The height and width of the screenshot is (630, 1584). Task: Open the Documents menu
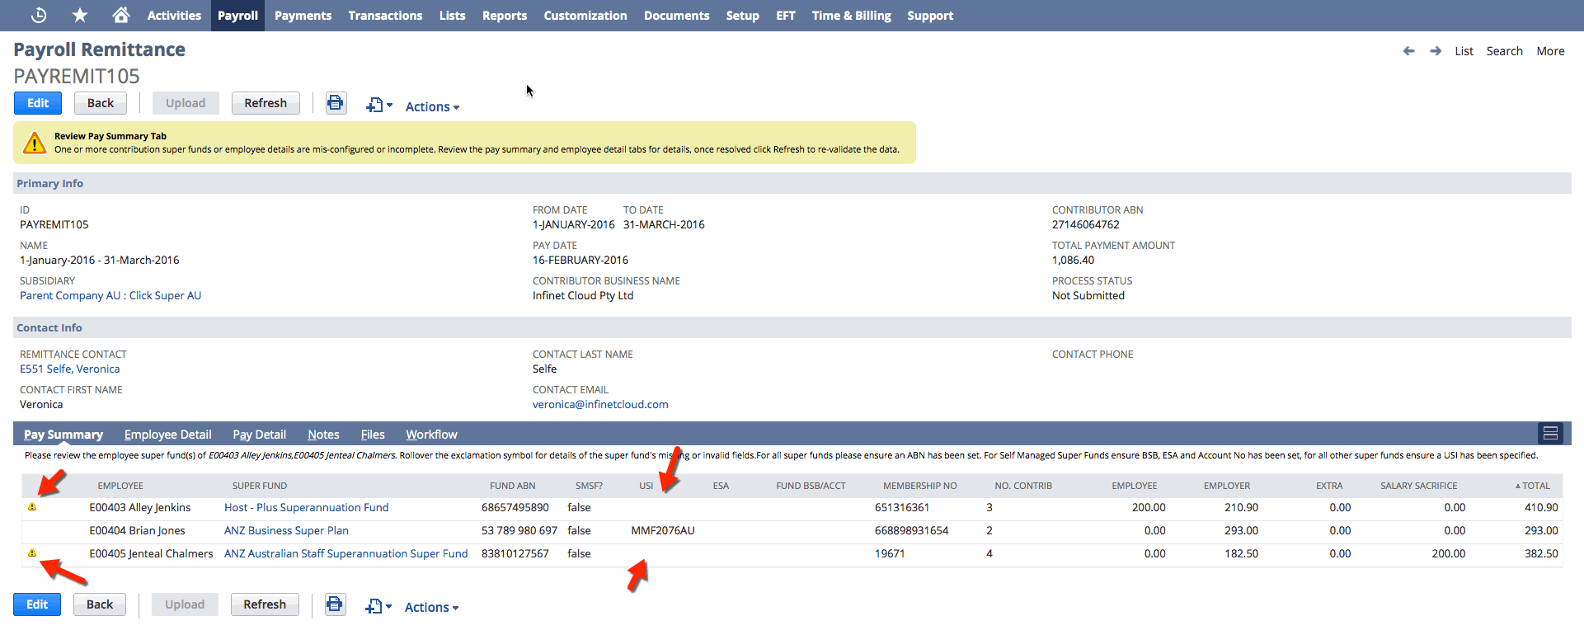click(676, 16)
